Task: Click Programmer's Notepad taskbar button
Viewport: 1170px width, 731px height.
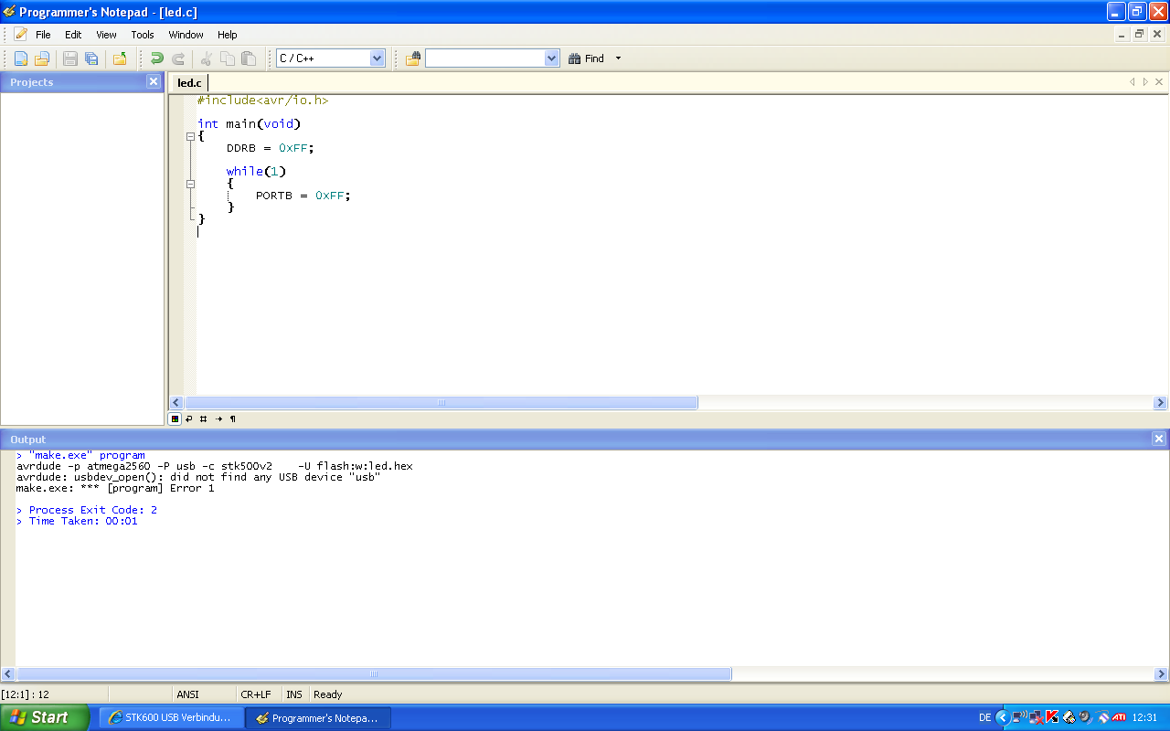Action: [x=318, y=718]
